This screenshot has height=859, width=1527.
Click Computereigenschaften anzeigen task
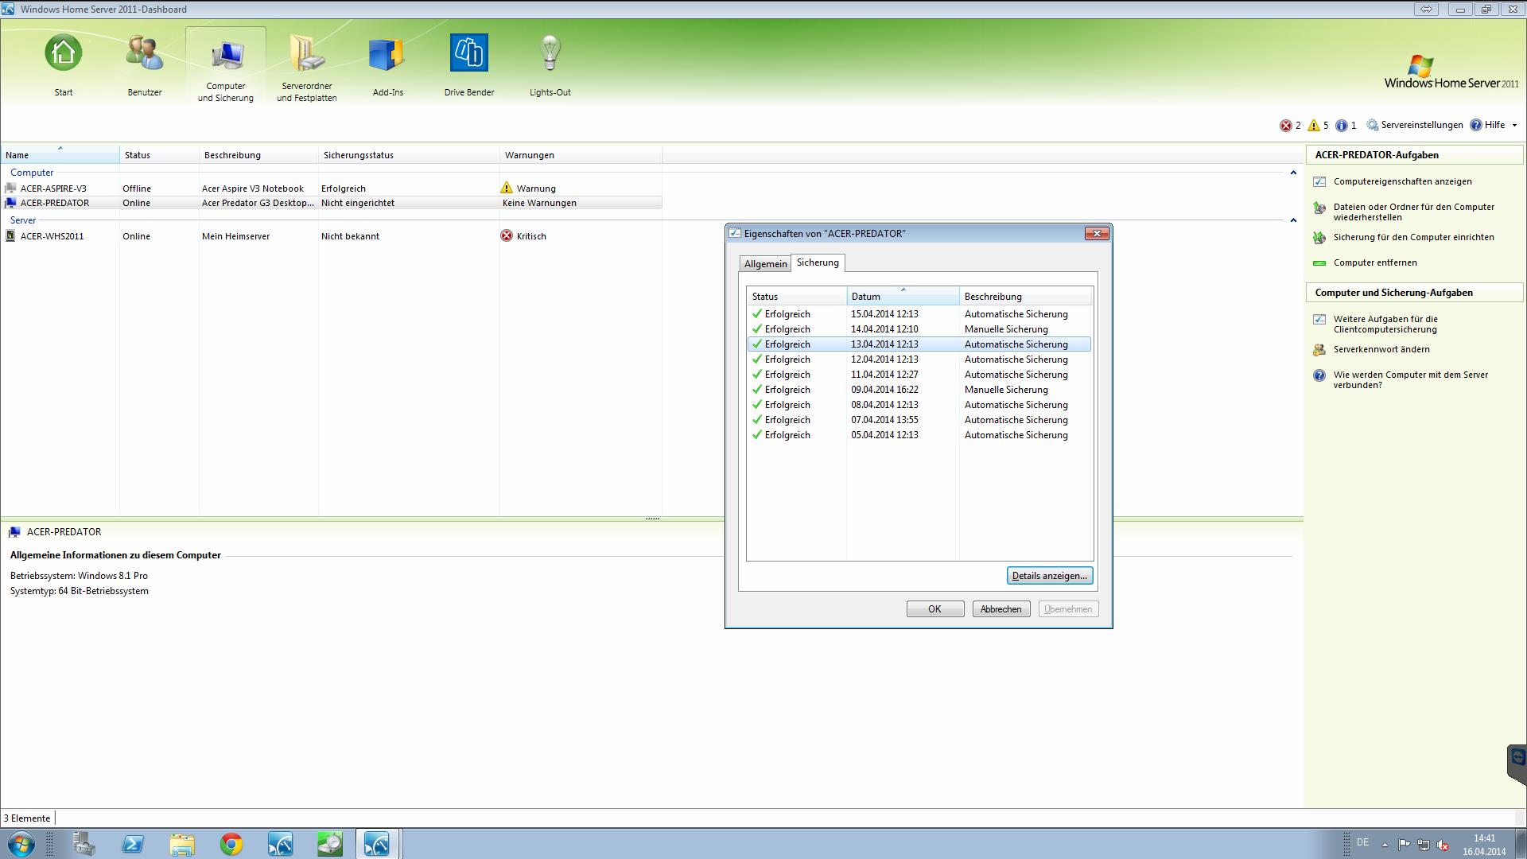coord(1402,181)
